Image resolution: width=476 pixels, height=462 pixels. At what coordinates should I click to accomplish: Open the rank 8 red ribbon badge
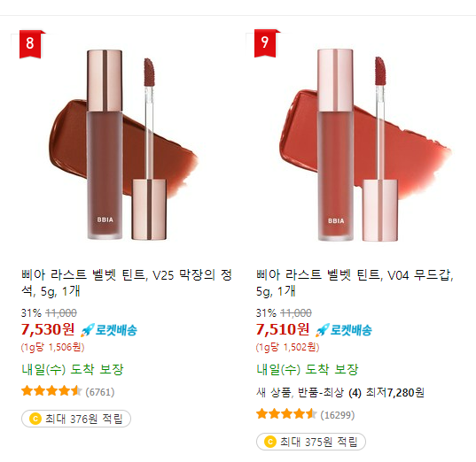pos(30,44)
